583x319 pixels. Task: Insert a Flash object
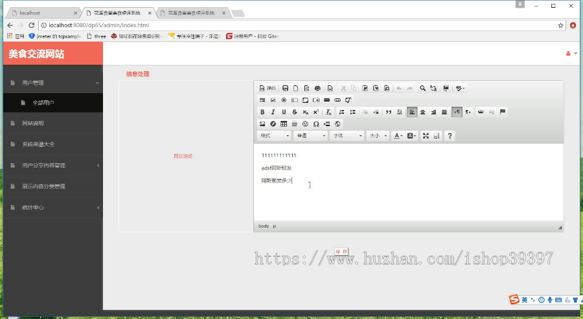point(273,124)
